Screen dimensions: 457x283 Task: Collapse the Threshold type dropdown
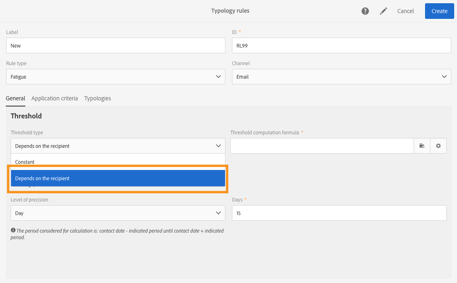[118, 146]
